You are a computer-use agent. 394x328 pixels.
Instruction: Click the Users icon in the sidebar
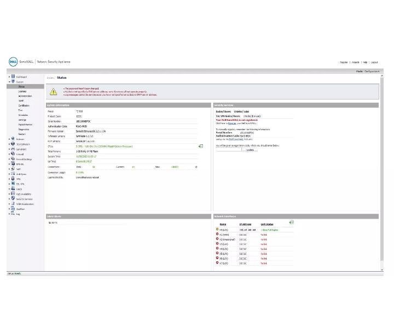13,189
